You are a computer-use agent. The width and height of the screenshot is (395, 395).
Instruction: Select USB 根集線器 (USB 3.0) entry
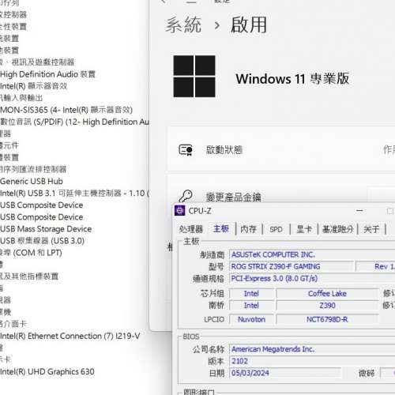pyautogui.click(x=42, y=241)
